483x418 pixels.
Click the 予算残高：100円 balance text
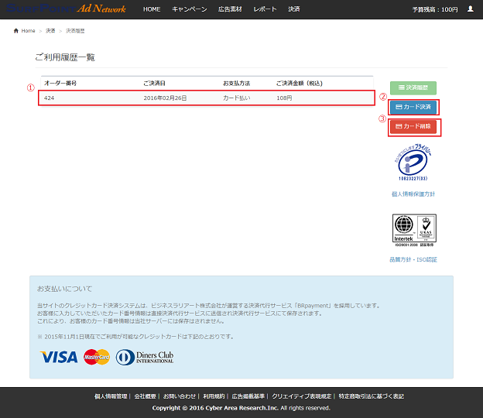[435, 9]
